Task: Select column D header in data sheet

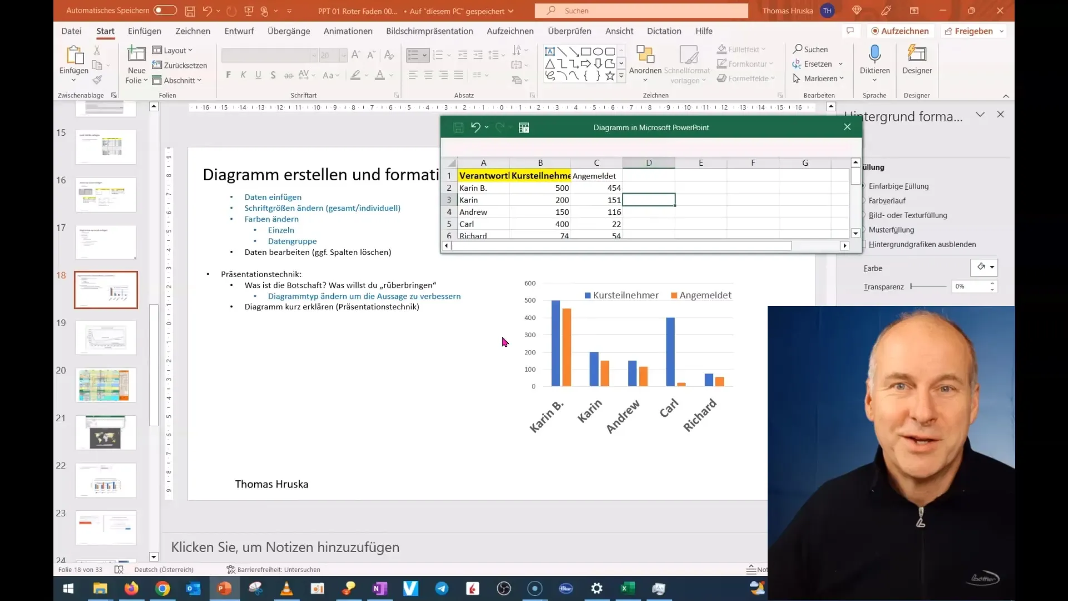Action: click(x=649, y=162)
